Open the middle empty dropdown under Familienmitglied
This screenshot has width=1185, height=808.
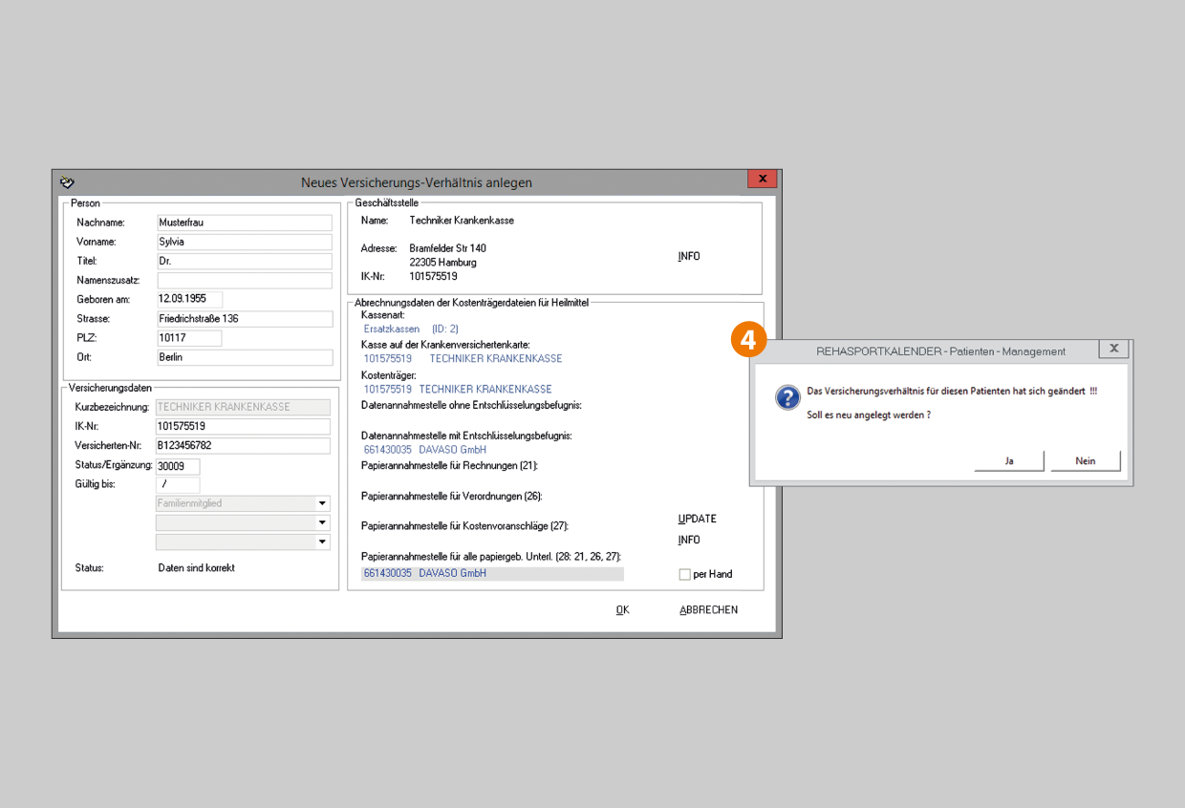click(322, 522)
